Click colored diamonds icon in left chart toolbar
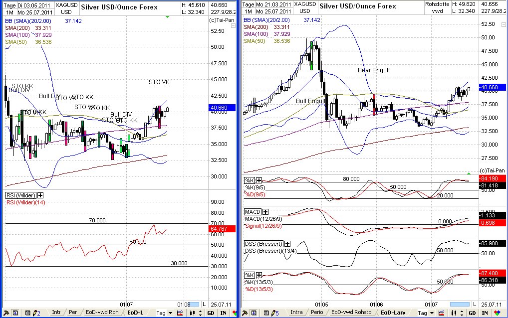 [x=234, y=313]
